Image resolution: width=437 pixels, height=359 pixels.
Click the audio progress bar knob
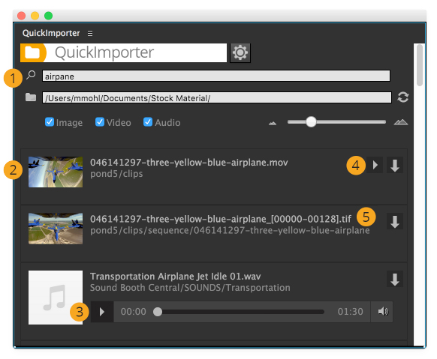point(158,312)
